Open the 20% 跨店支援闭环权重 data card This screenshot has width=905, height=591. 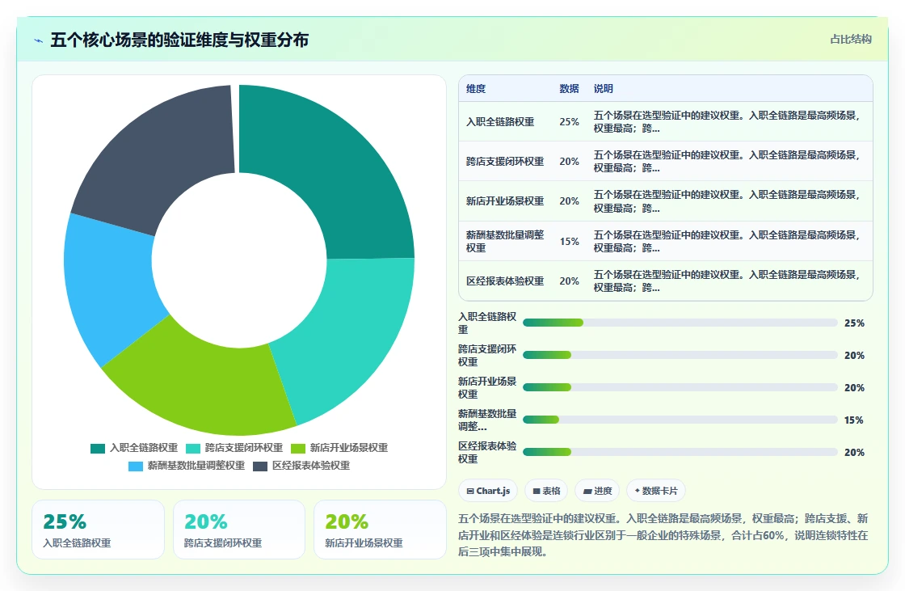point(239,530)
